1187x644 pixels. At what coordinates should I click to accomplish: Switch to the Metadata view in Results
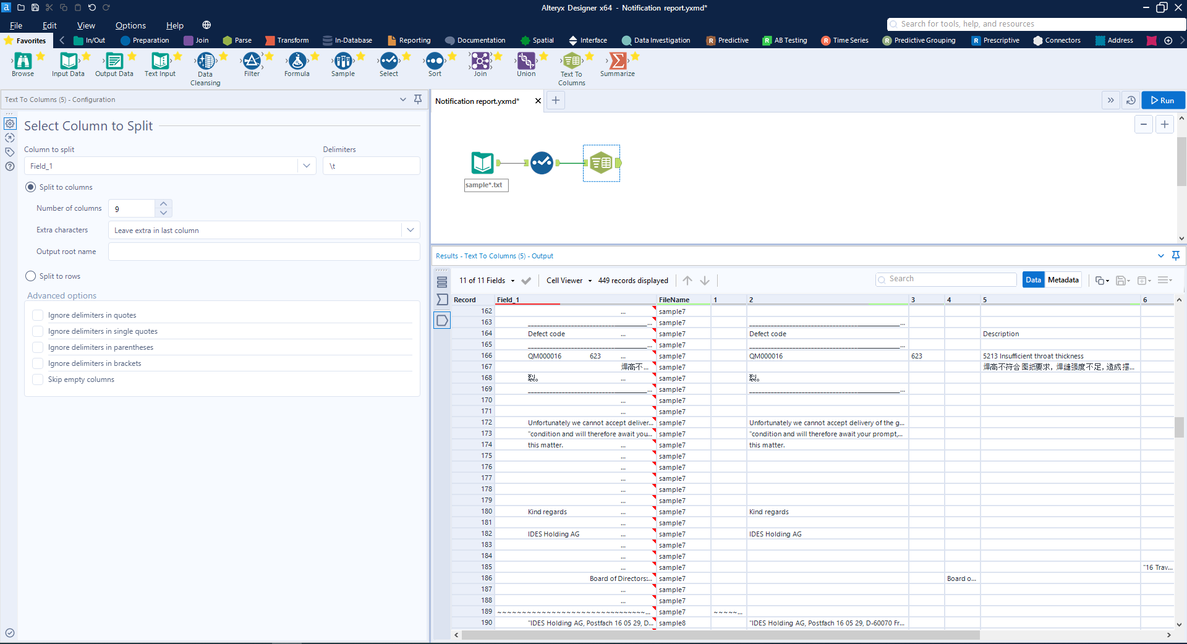click(1063, 279)
